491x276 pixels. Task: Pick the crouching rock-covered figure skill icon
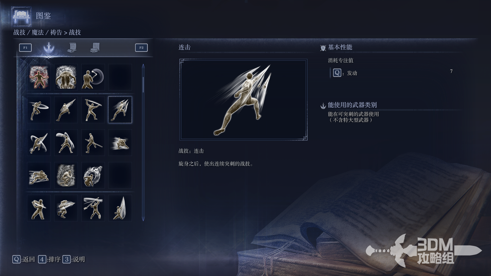click(66, 175)
